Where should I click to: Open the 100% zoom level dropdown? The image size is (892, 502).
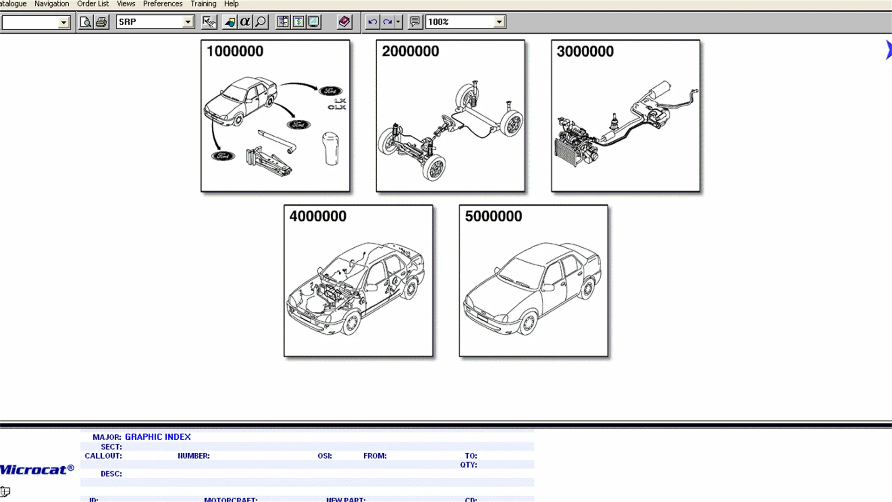click(499, 22)
